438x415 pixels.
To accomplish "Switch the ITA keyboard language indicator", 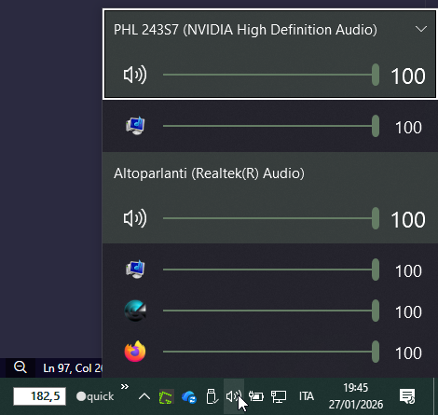I will click(x=307, y=396).
